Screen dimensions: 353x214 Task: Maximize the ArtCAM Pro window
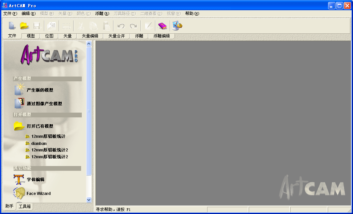click(x=339, y=6)
